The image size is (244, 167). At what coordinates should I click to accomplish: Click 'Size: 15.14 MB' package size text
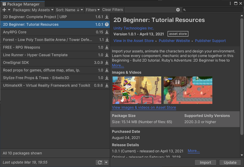[x=142, y=122]
